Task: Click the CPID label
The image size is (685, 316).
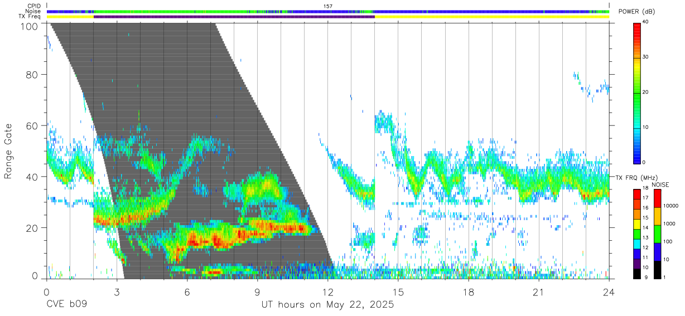Action: 34,6
